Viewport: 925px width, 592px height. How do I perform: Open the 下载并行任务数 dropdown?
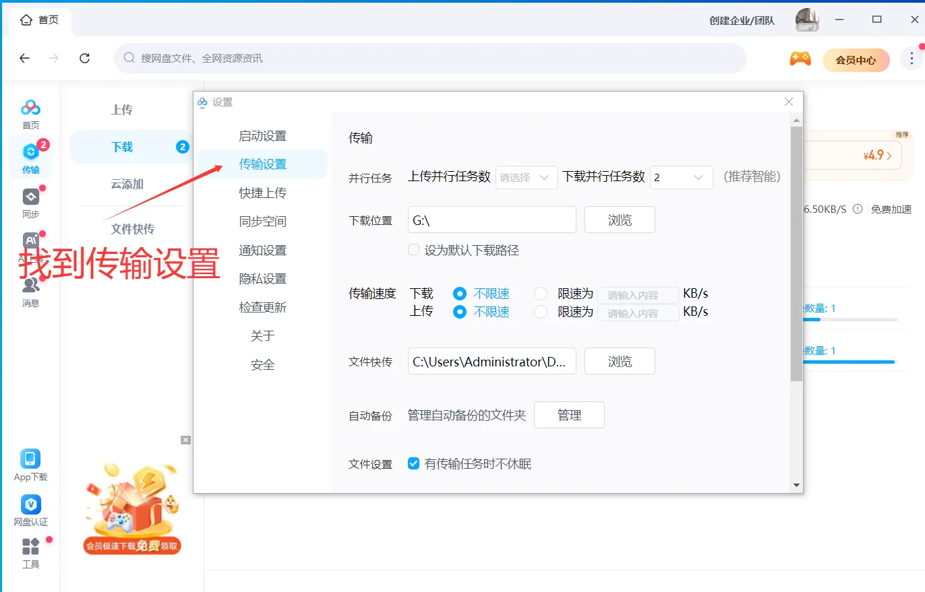(x=681, y=177)
